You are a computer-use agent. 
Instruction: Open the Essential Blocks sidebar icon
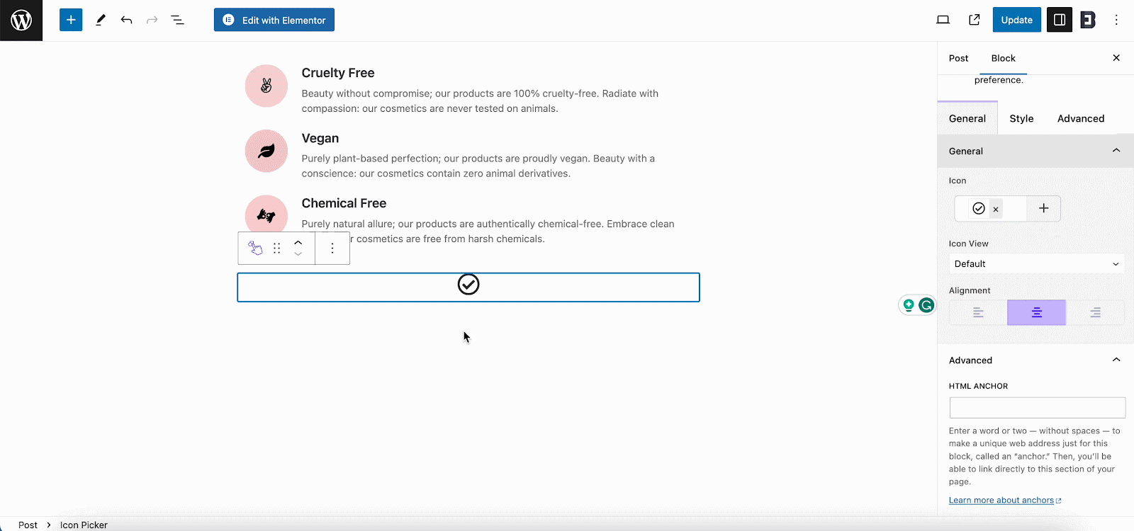pos(1088,20)
